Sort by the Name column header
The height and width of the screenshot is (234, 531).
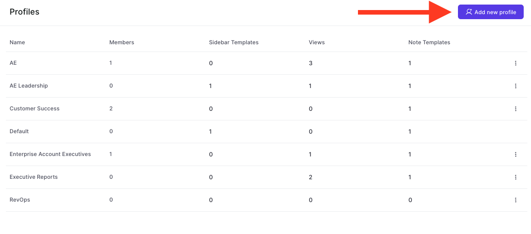[17, 42]
